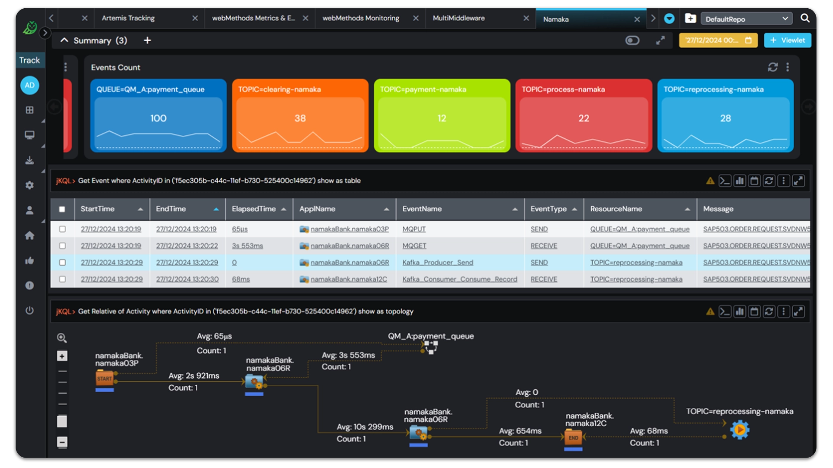Open the Kafka_Producer_Send event link
833x468 pixels.
point(438,263)
